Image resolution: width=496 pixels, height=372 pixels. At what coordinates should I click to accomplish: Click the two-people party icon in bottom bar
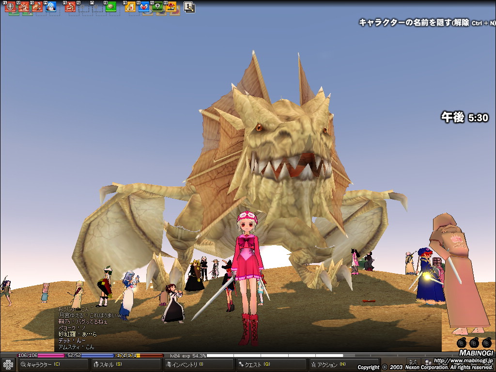pos(428,362)
